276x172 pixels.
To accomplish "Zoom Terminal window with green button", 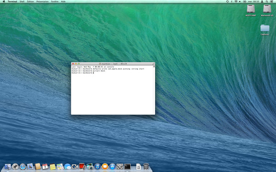I will (x=79, y=64).
